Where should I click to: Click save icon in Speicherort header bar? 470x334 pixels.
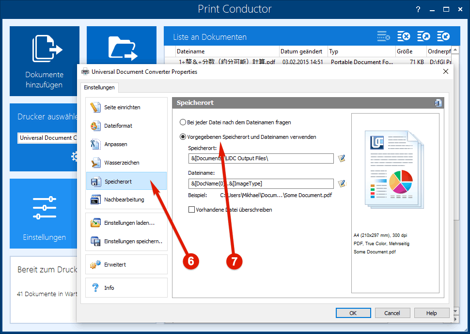[438, 103]
